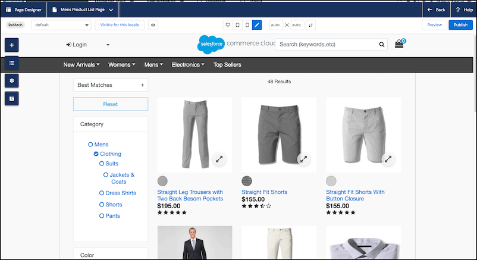Image resolution: width=477 pixels, height=260 pixels.
Task: Uncheck the Clothing category filter
Action: [96, 154]
